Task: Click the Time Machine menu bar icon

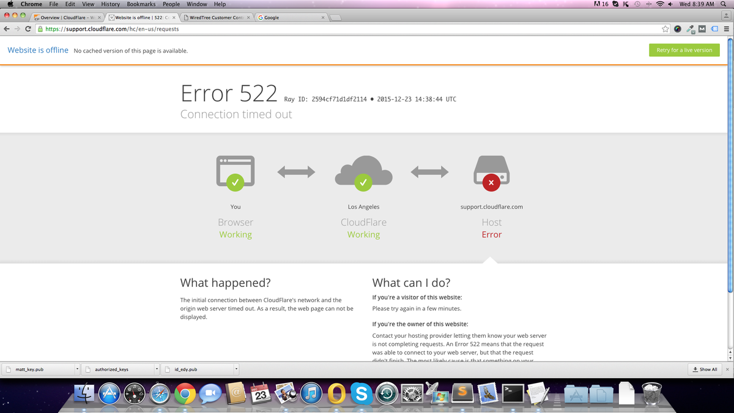Action: (x=637, y=4)
